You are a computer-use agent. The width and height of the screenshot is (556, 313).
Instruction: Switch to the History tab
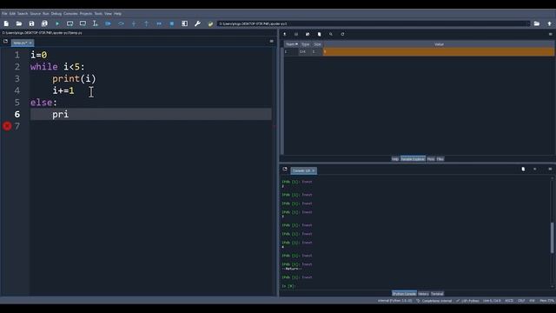tap(423, 294)
